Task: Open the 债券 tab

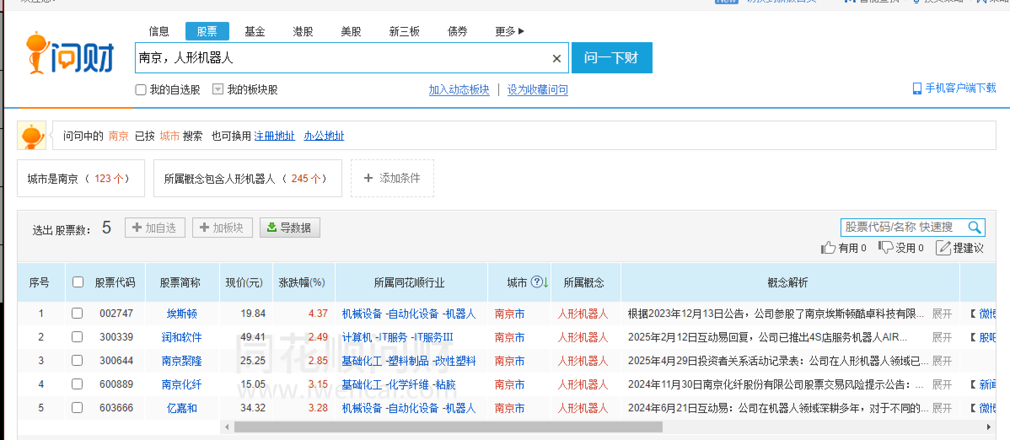Action: 457,31
